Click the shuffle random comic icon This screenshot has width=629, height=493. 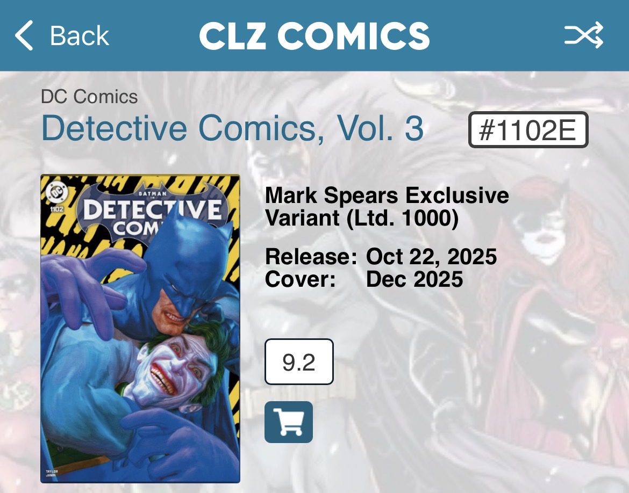[x=584, y=35]
